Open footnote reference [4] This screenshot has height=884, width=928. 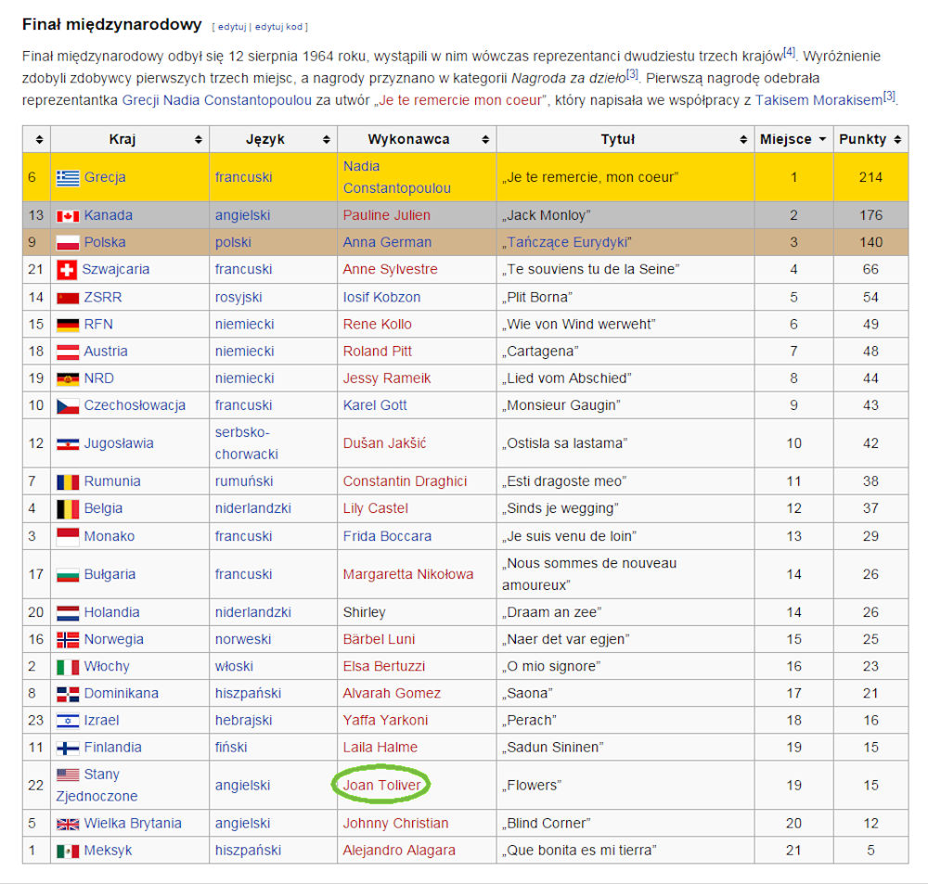[x=790, y=53]
